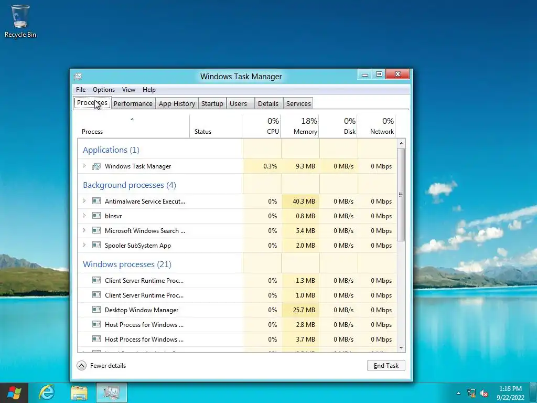
Task: Open the Options menu
Action: coord(104,89)
